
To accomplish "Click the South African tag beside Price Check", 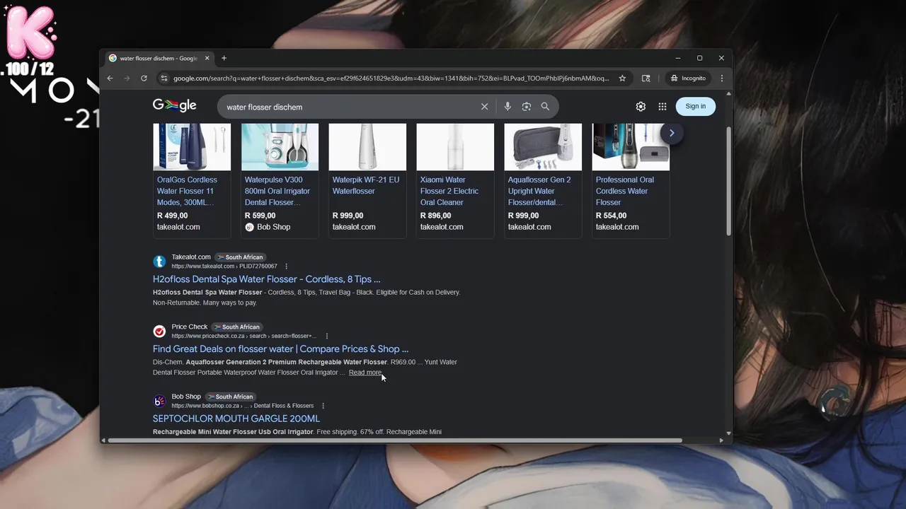I will 237,327.
